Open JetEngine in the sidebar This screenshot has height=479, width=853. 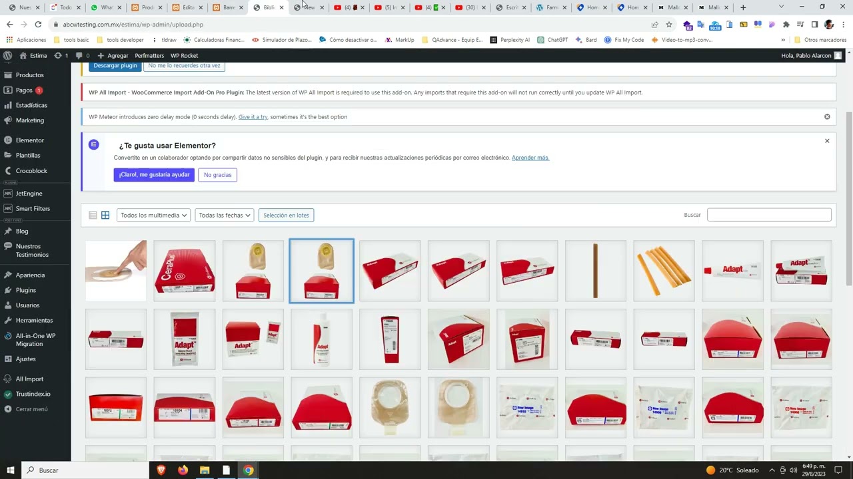[x=29, y=194]
